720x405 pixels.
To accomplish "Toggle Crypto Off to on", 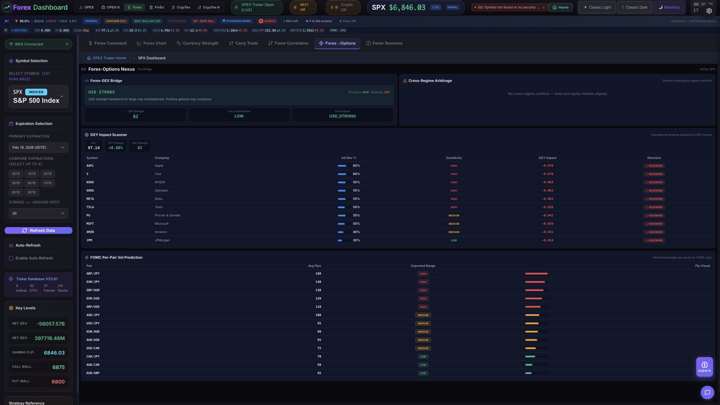I will 342,7.
